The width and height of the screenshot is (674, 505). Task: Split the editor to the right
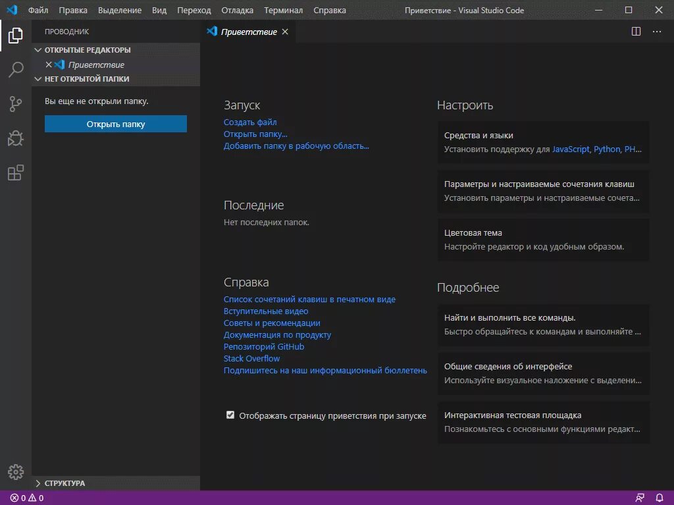tap(636, 32)
